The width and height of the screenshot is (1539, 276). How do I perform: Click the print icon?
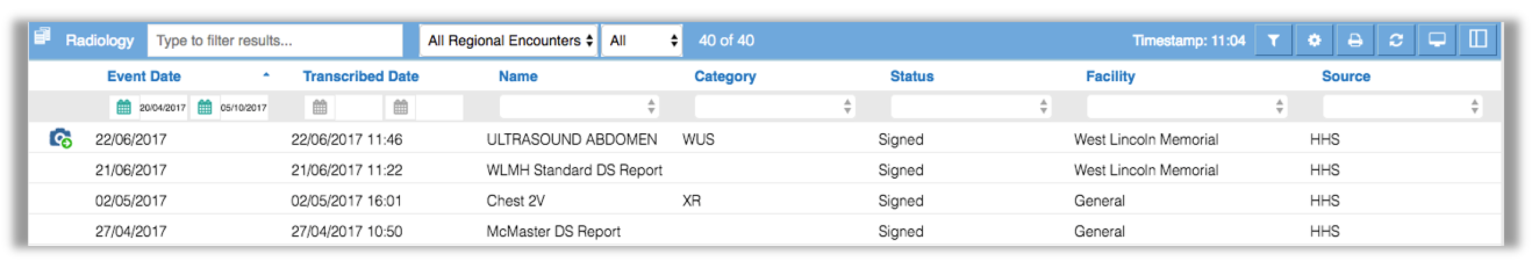pos(1354,41)
